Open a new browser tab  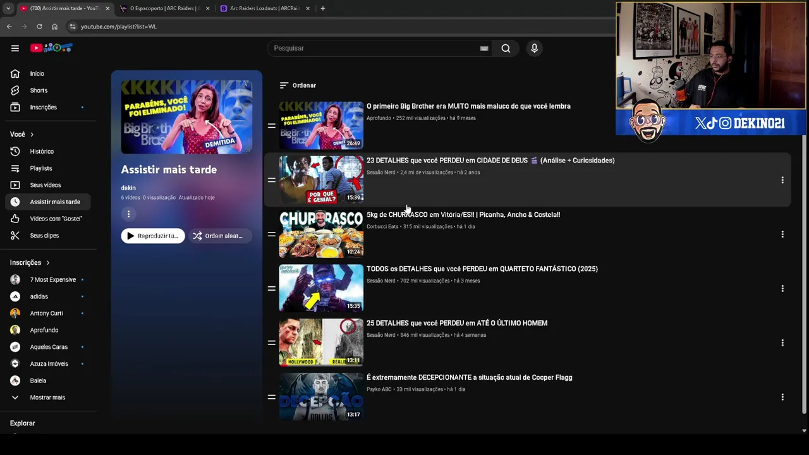coord(322,8)
